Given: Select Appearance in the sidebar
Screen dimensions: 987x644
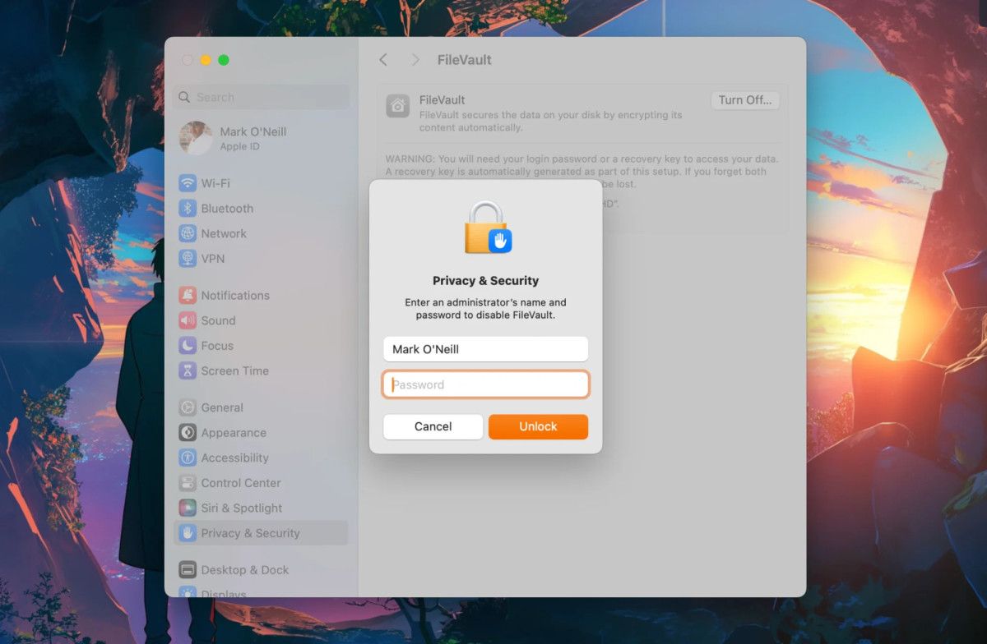Looking at the screenshot, I should click(233, 433).
